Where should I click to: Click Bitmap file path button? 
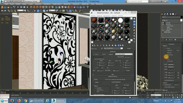[115, 80]
